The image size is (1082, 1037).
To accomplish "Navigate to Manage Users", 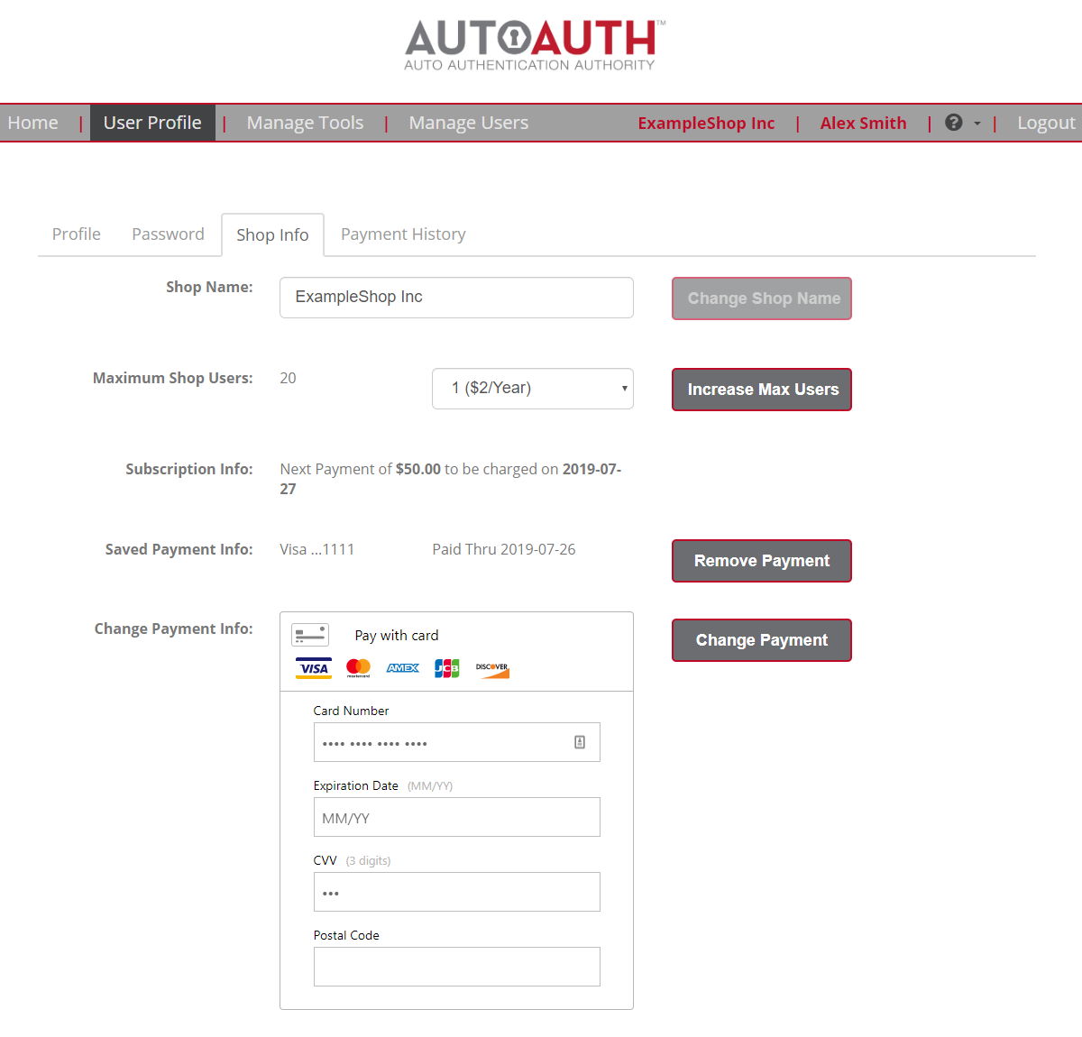I will (x=468, y=122).
